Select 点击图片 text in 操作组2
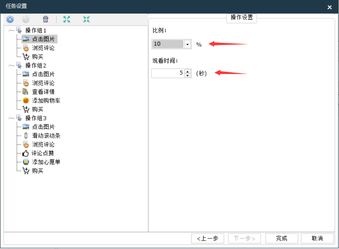The height and width of the screenshot is (249, 339). [x=43, y=74]
